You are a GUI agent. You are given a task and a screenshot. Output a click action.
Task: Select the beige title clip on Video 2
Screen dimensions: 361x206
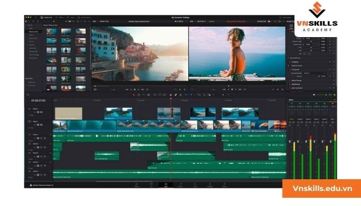[x=69, y=113]
